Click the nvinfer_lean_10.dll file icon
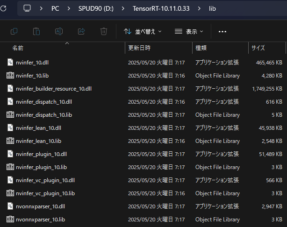The width and height of the screenshot is (287, 227). coord(10,128)
